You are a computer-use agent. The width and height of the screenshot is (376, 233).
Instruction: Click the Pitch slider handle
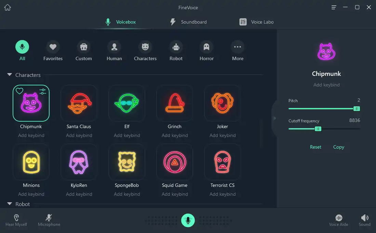[x=357, y=109]
